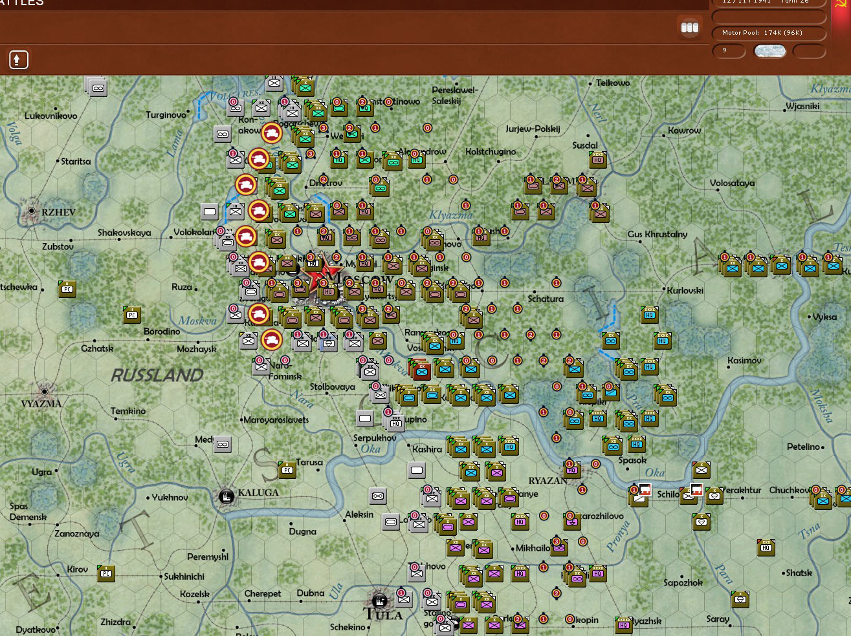Click the Kozelsk town label
Screen dimensions: 851x636
pyautogui.click(x=195, y=594)
